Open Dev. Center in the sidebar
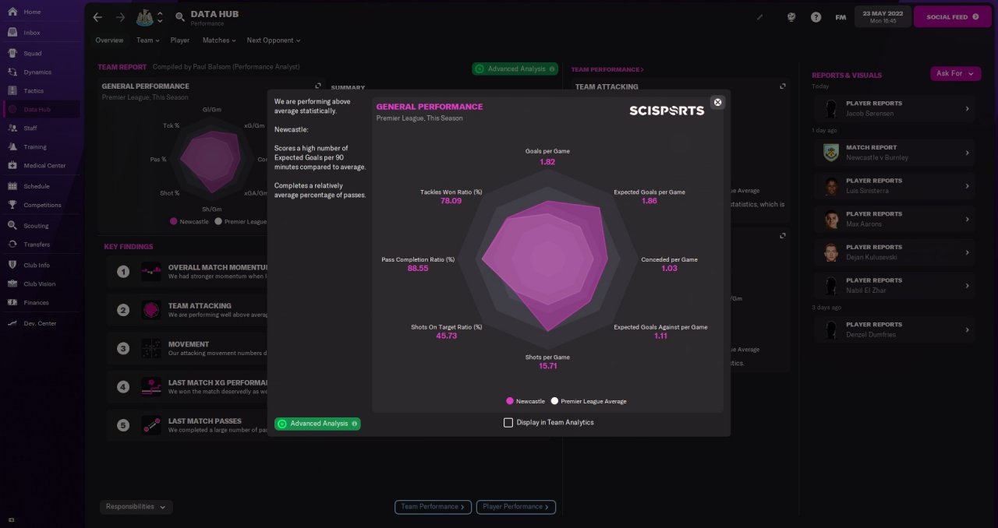Viewport: 998px width, 528px height. point(41,323)
